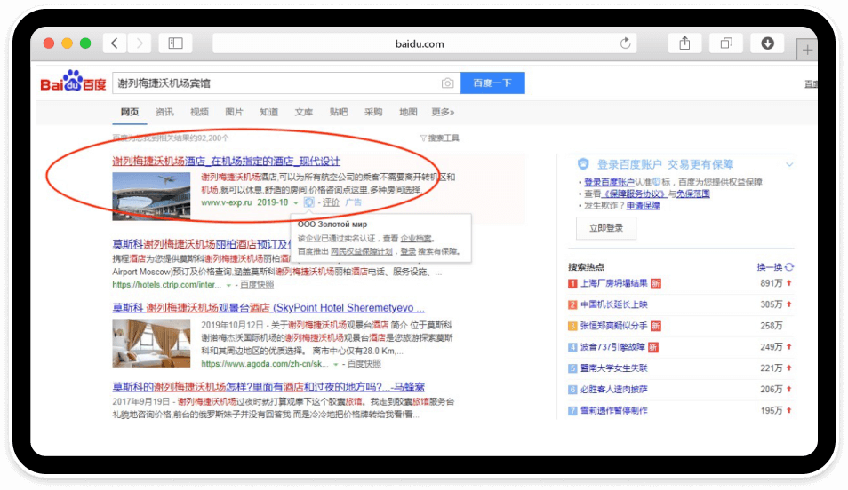The width and height of the screenshot is (848, 490).
Task: Click the shield icon beside 登录百度账户
Action: tap(583, 163)
